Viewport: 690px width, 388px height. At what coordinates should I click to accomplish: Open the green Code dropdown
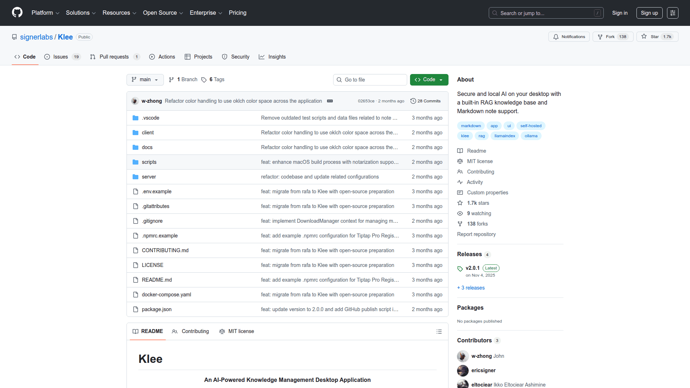tap(429, 80)
